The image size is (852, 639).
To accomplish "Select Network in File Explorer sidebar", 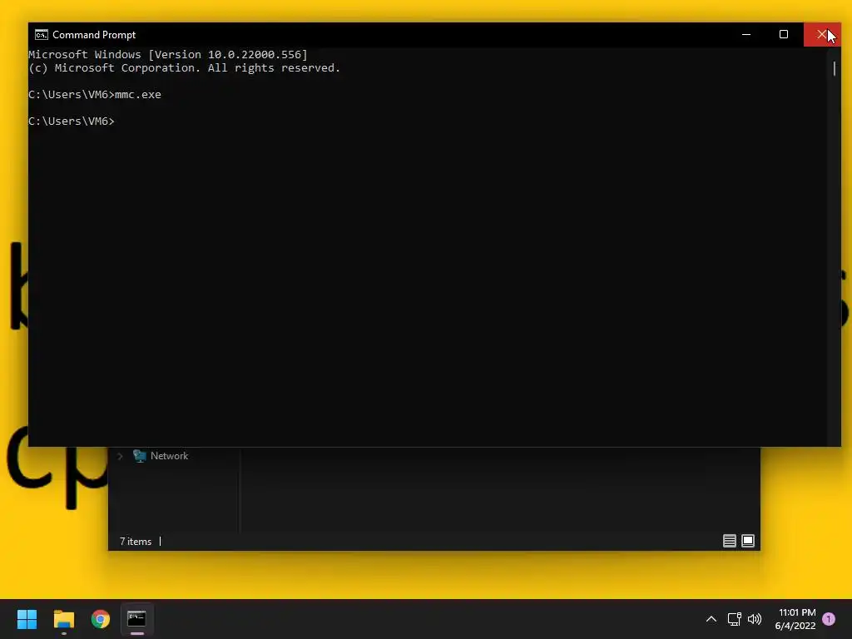I will tap(169, 456).
